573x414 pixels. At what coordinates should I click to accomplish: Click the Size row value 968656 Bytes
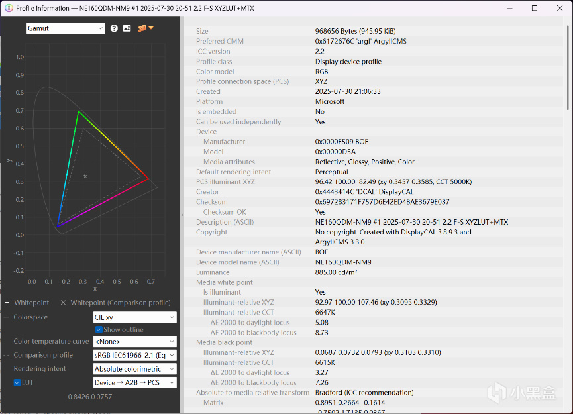coord(355,31)
